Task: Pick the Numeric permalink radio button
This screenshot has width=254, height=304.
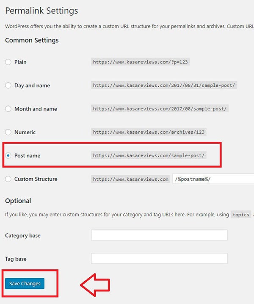Action: (8, 132)
